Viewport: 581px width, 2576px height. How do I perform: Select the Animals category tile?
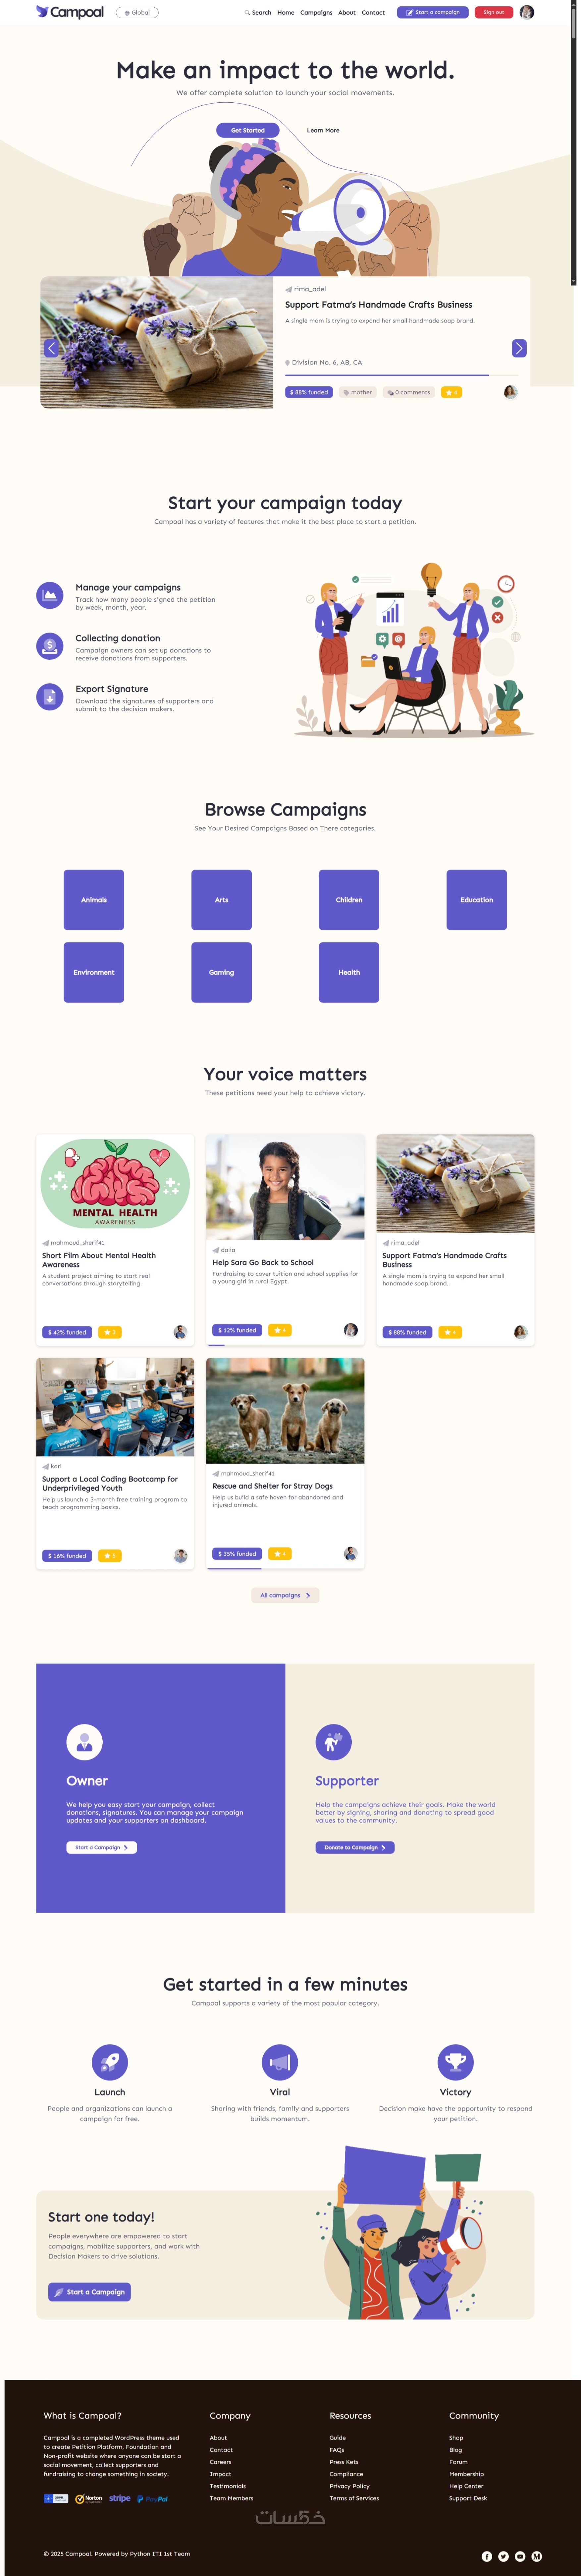pyautogui.click(x=94, y=900)
